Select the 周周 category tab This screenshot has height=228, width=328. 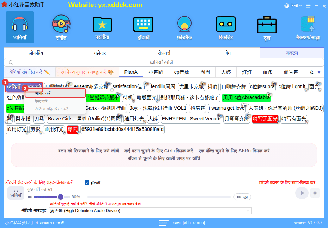(x=205, y=72)
